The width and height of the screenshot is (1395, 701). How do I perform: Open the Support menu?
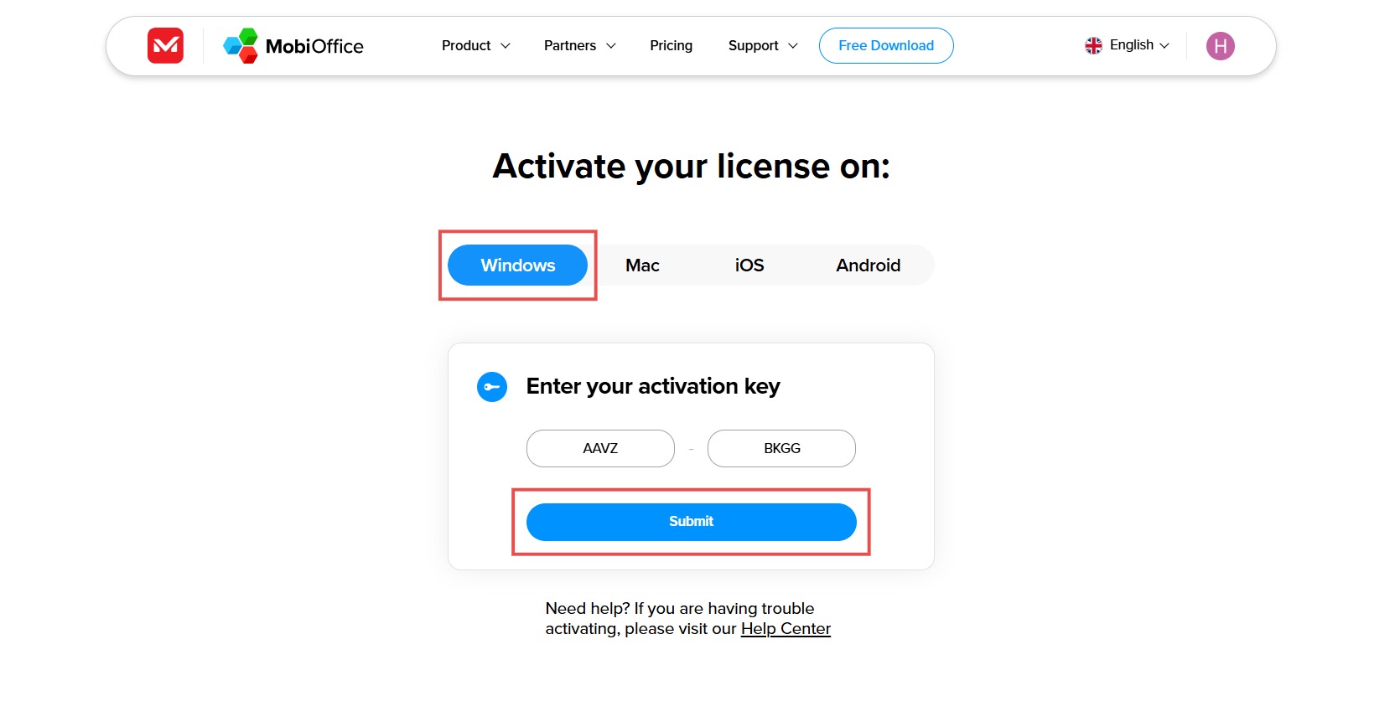click(x=753, y=45)
